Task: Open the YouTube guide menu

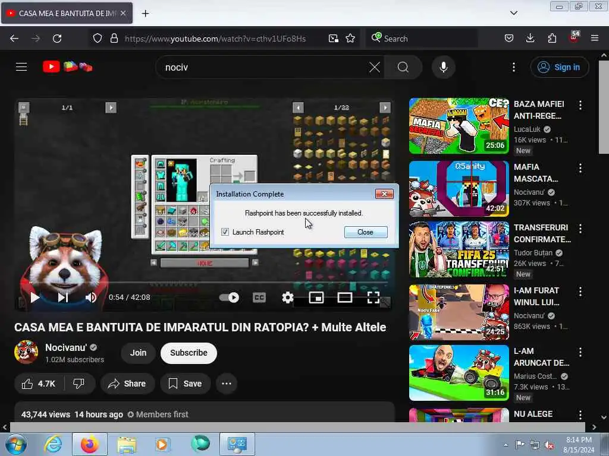Action: tap(21, 67)
